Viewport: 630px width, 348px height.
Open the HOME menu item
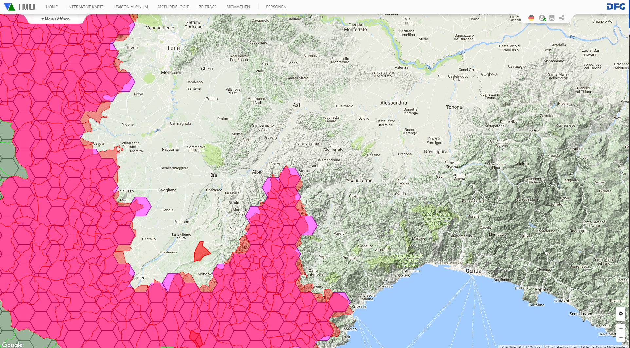[52, 7]
